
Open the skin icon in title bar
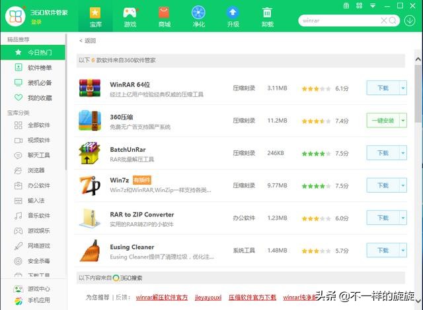[346, 6]
